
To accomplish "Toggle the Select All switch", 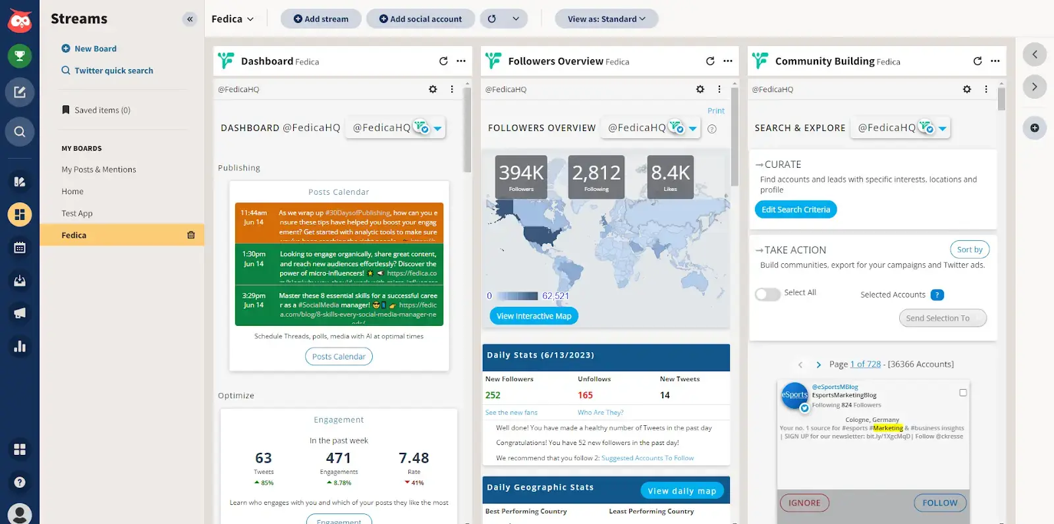I will pos(767,294).
